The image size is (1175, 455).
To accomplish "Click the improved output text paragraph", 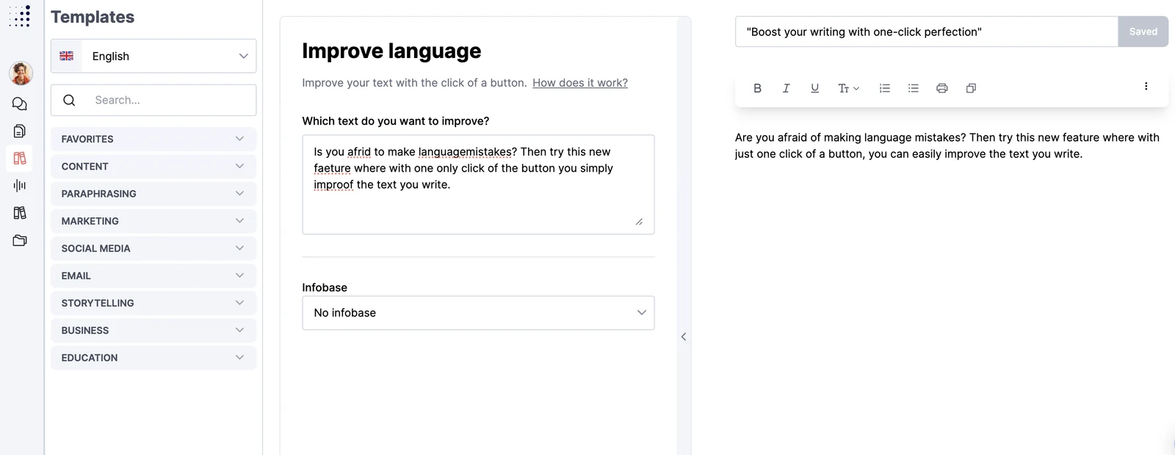I will click(947, 145).
